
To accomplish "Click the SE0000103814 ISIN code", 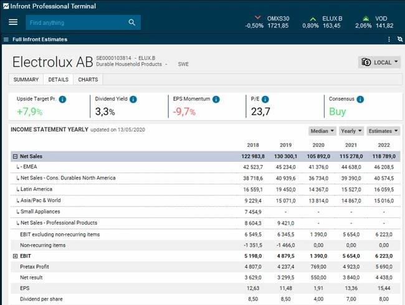I will (113, 58).
